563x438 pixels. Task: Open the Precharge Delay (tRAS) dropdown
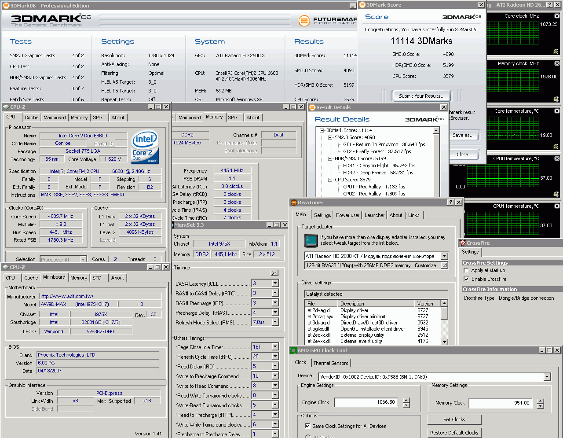(x=275, y=313)
